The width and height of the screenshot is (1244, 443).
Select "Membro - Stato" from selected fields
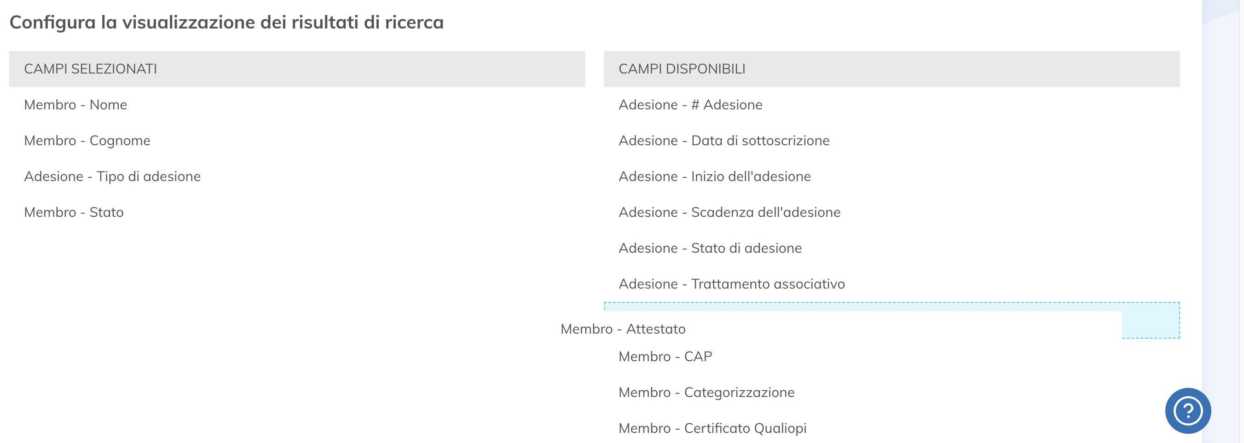click(73, 211)
